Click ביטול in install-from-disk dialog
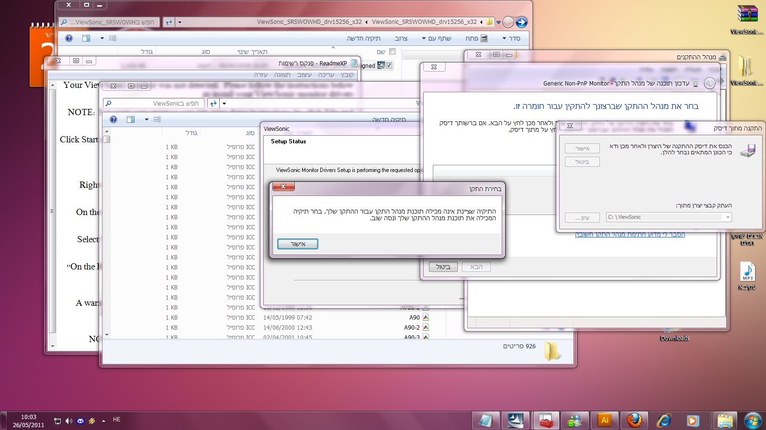This screenshot has width=766, height=430. coord(582,162)
